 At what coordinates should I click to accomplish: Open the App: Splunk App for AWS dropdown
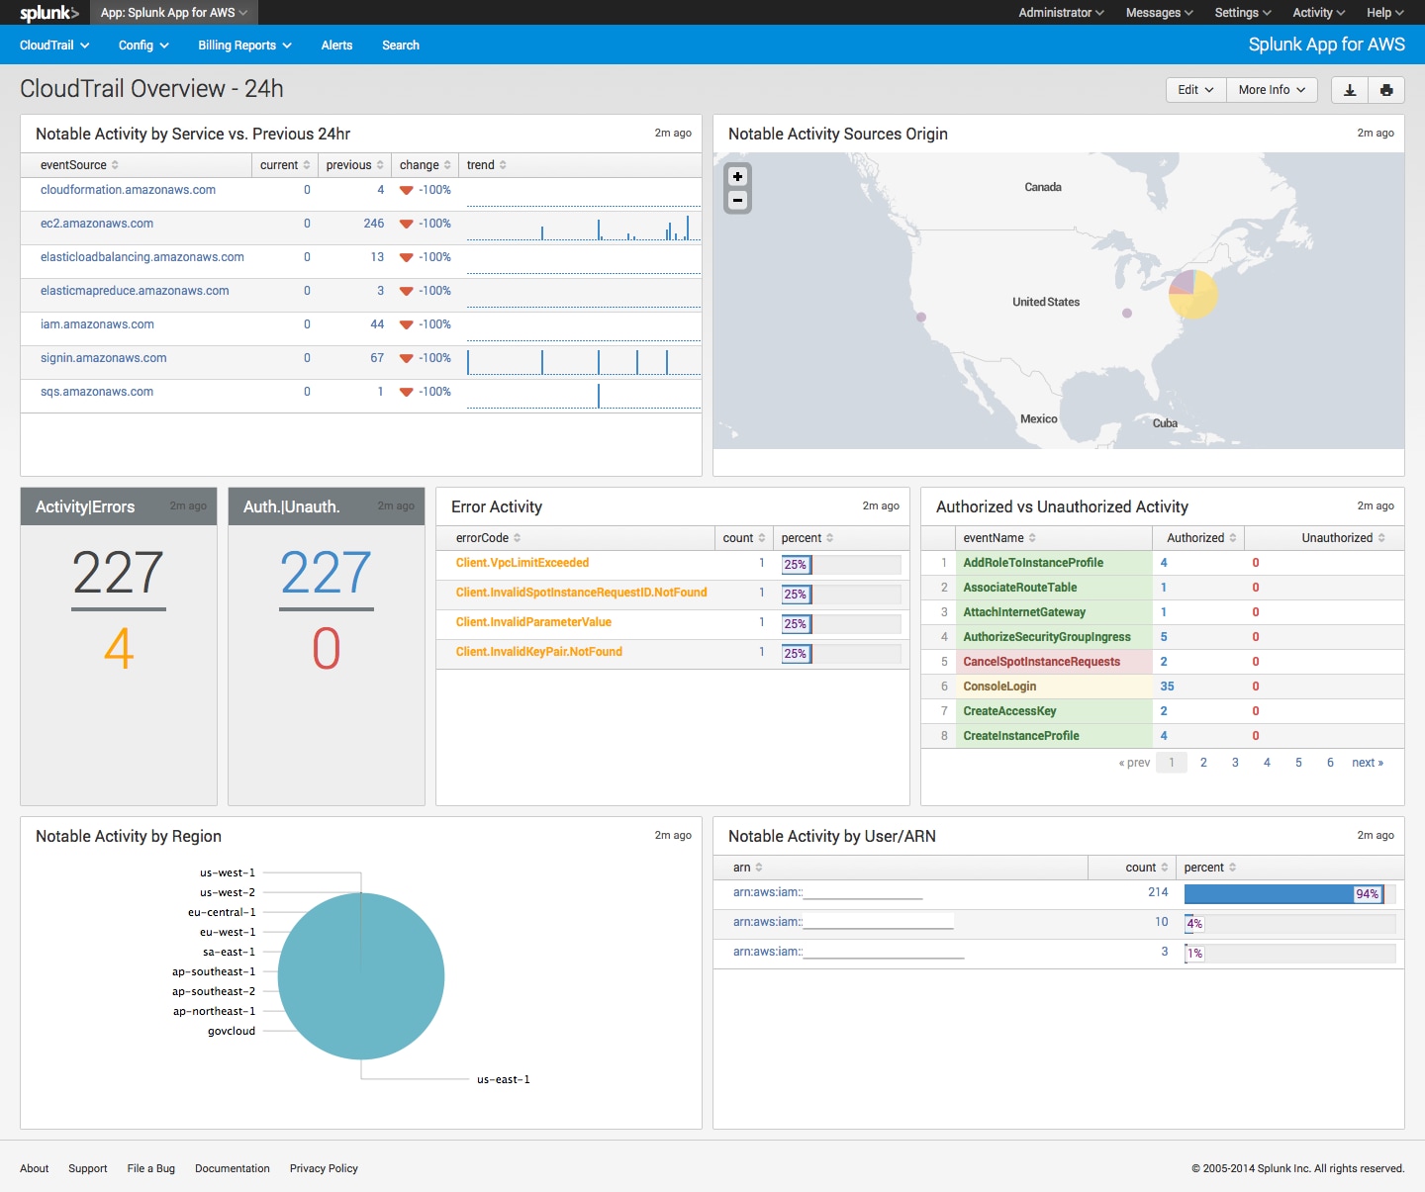point(173,13)
